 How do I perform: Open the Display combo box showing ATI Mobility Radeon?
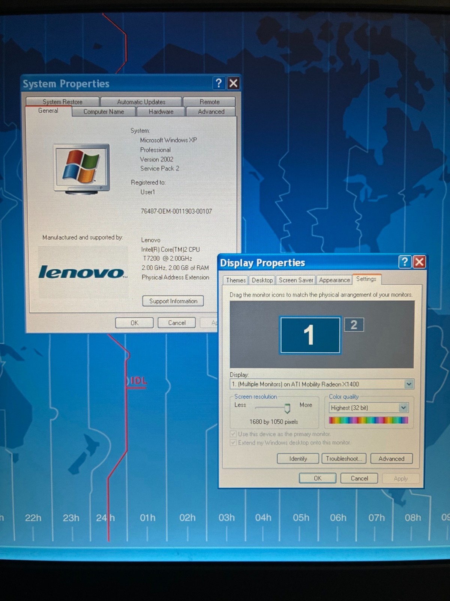(x=322, y=384)
